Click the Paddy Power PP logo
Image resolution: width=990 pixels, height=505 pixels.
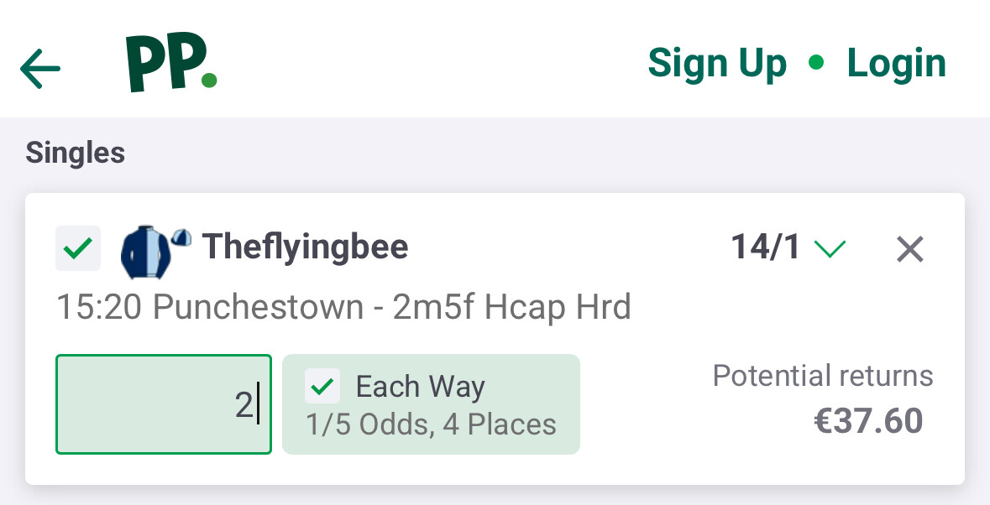click(x=171, y=65)
